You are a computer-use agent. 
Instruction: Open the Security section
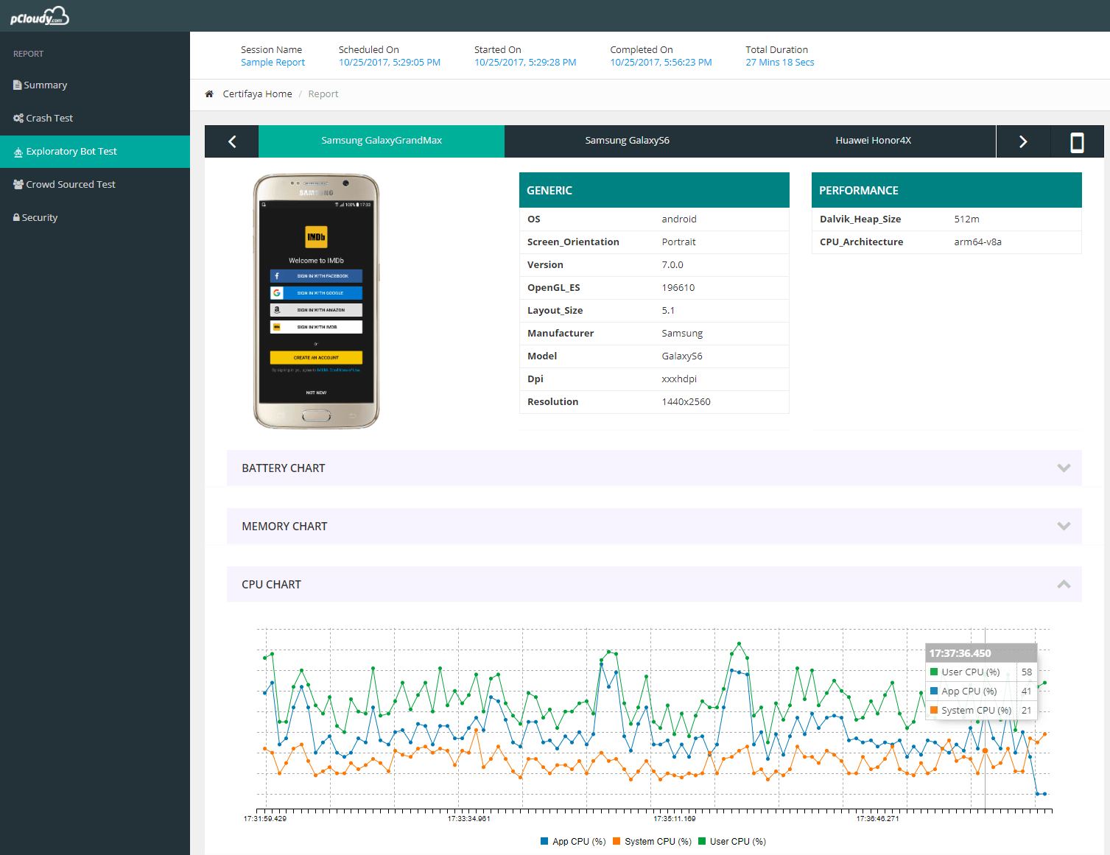[41, 217]
